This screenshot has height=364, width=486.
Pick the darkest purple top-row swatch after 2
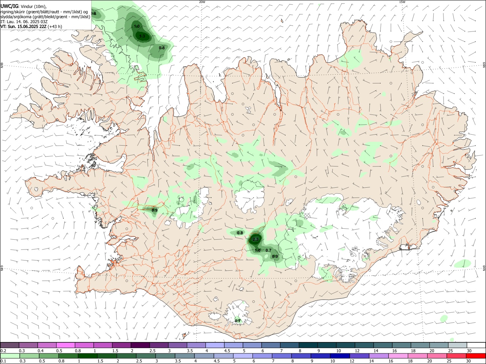(x=140, y=345)
